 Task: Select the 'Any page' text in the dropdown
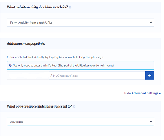tap(17, 122)
